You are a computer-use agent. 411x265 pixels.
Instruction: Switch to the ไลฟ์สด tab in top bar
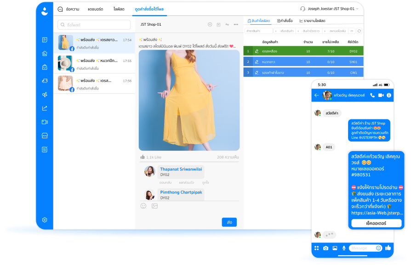(119, 9)
